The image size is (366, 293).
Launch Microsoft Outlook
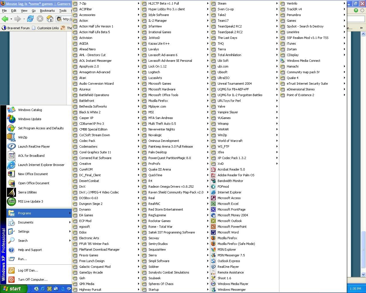tap(244, 221)
